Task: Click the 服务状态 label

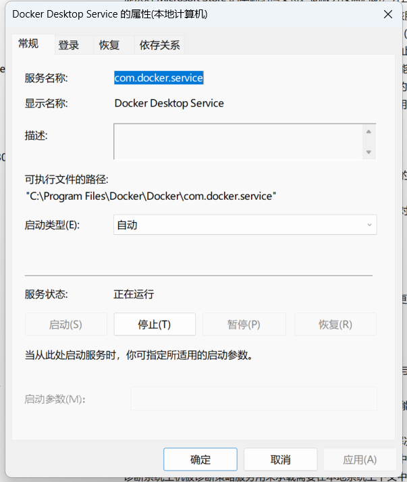Action: click(47, 294)
